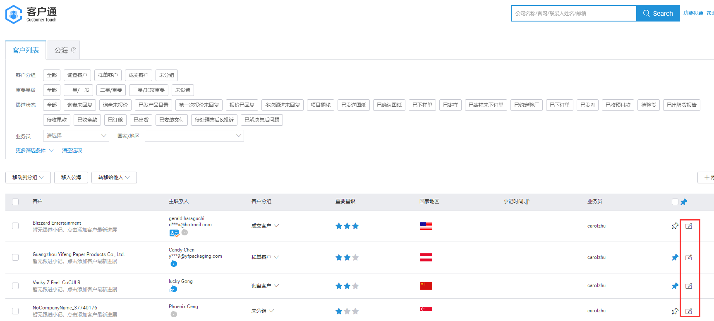Click the business card icon under gerald haraguchi
Viewport: 714px width, 321px height.
tap(174, 233)
